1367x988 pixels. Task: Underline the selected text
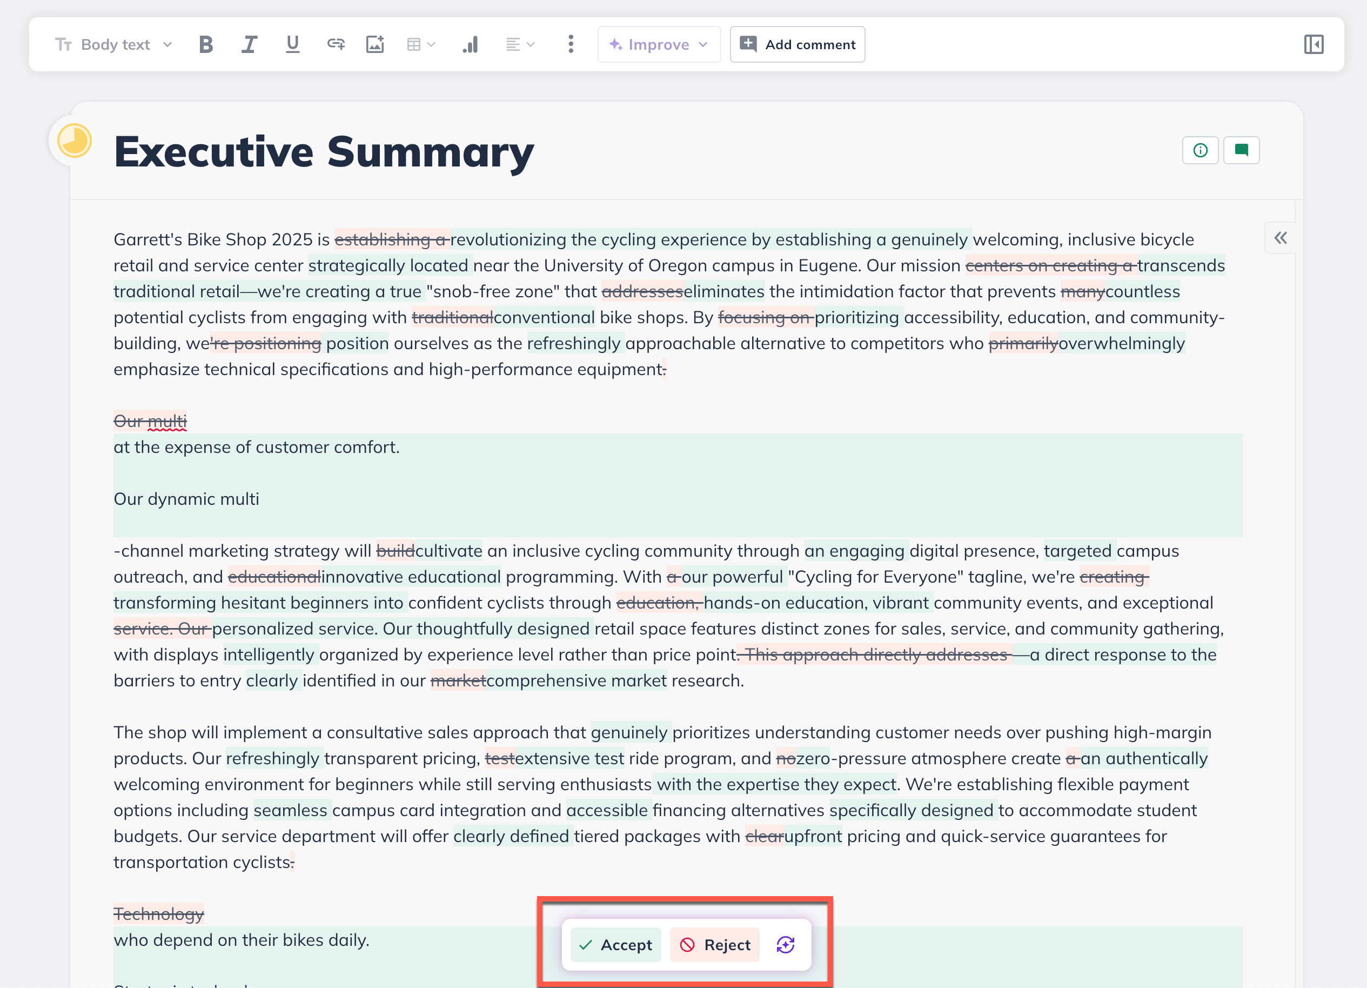click(292, 43)
